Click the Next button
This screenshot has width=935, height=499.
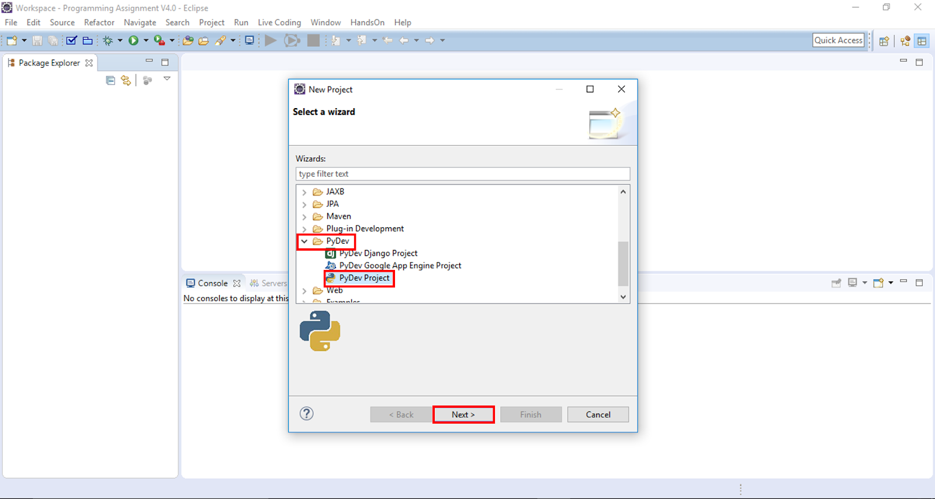463,415
